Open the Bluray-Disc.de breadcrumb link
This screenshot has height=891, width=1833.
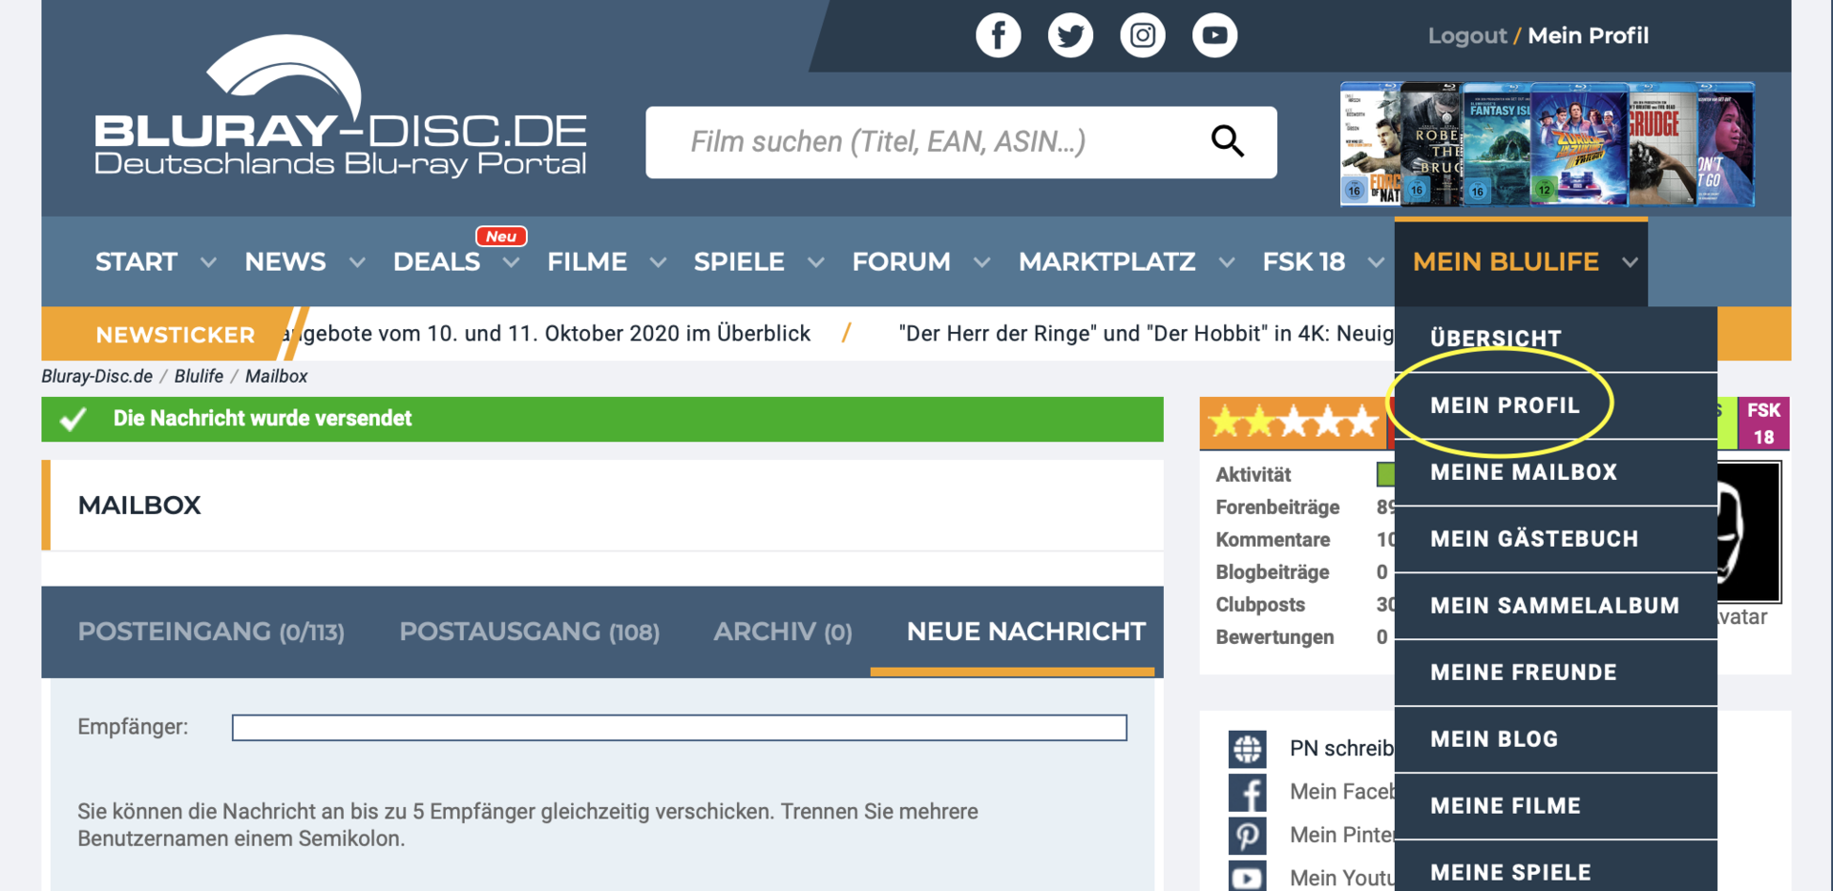click(x=96, y=376)
